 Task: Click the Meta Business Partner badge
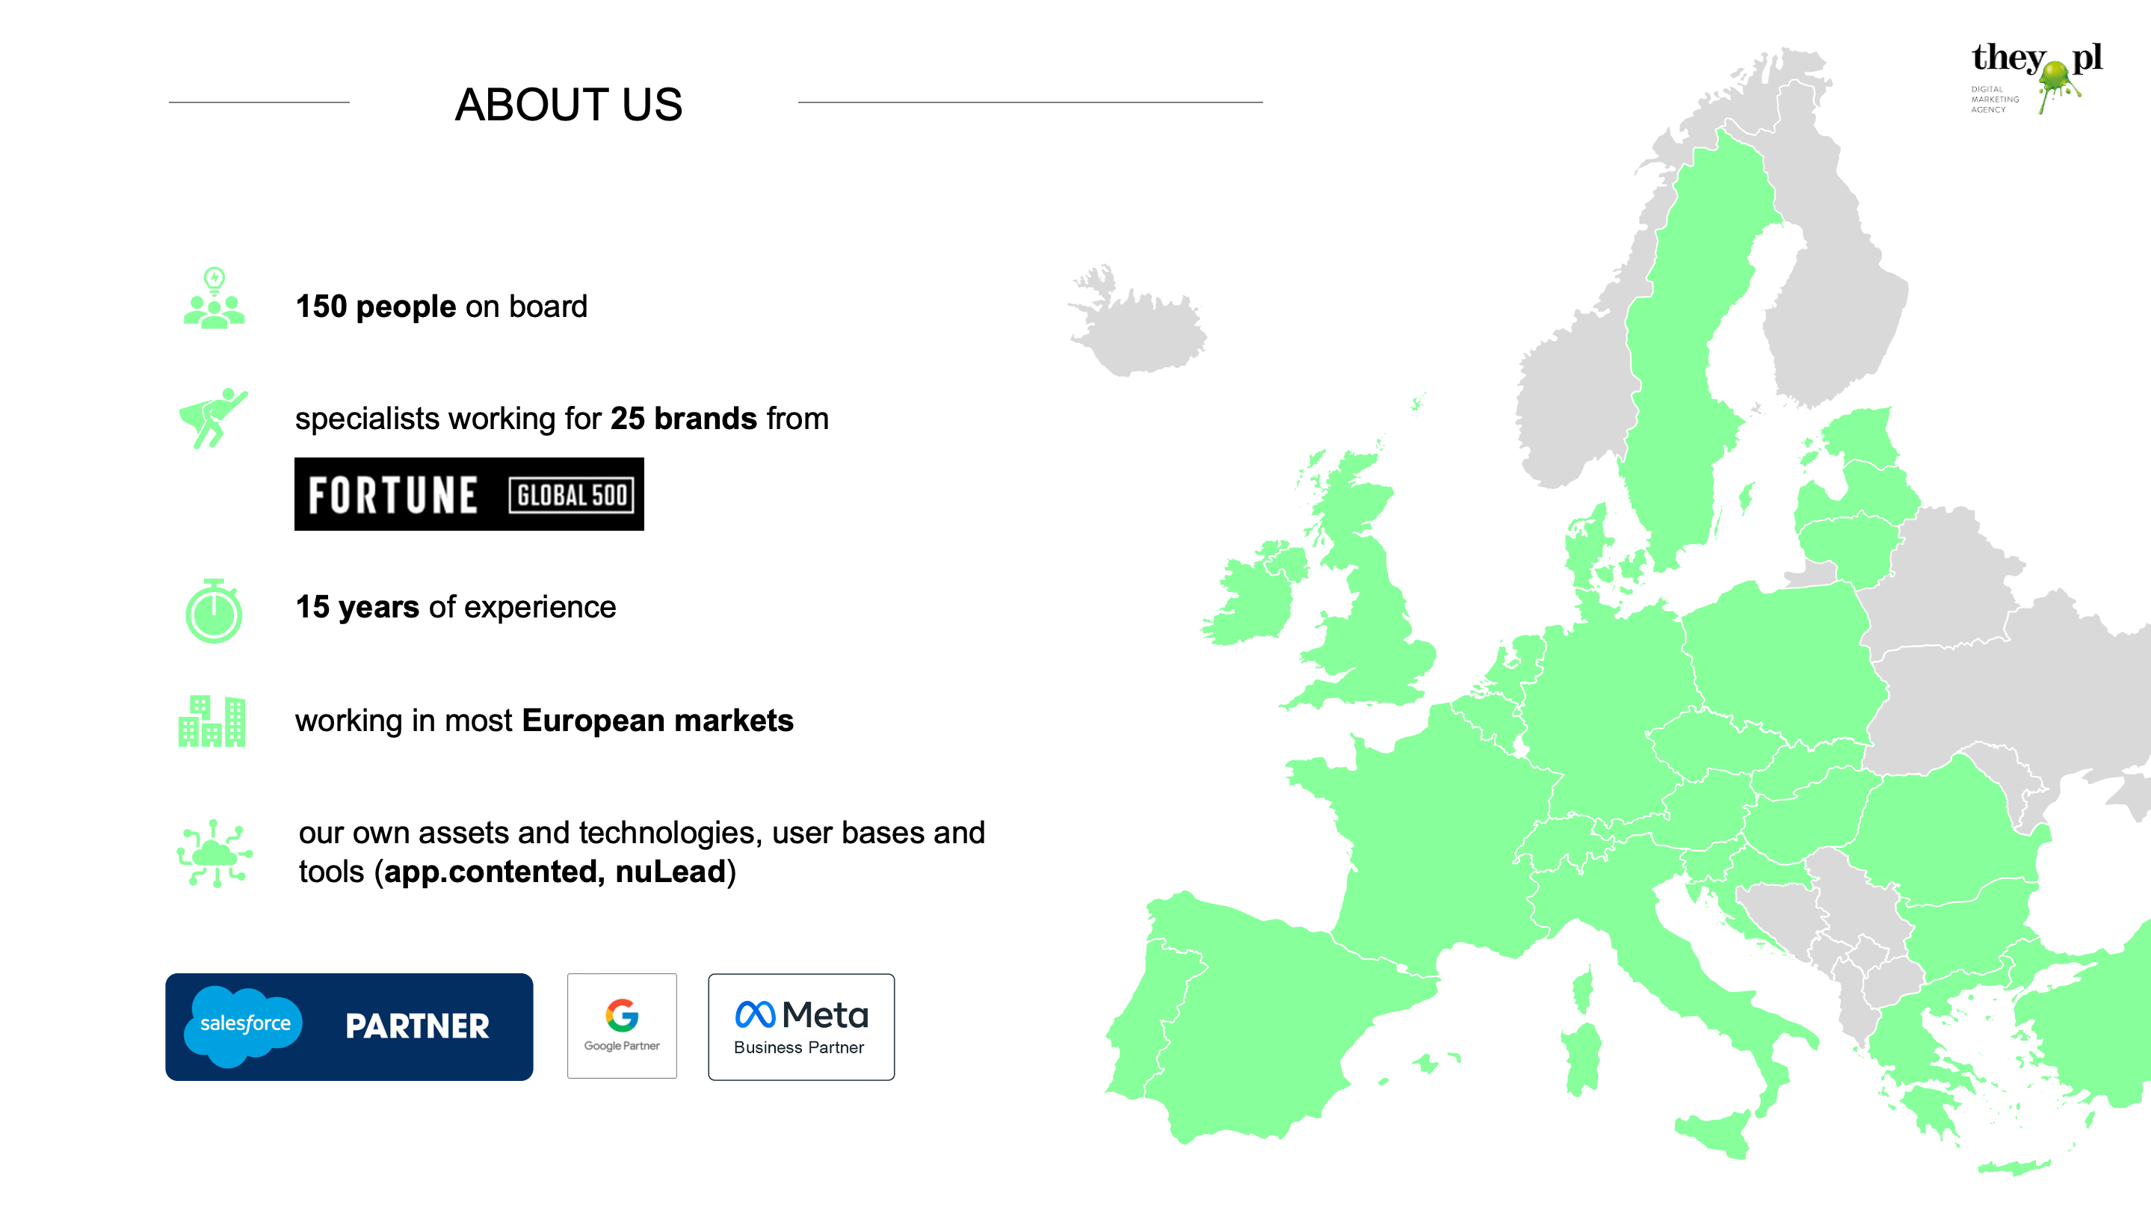tap(800, 1026)
